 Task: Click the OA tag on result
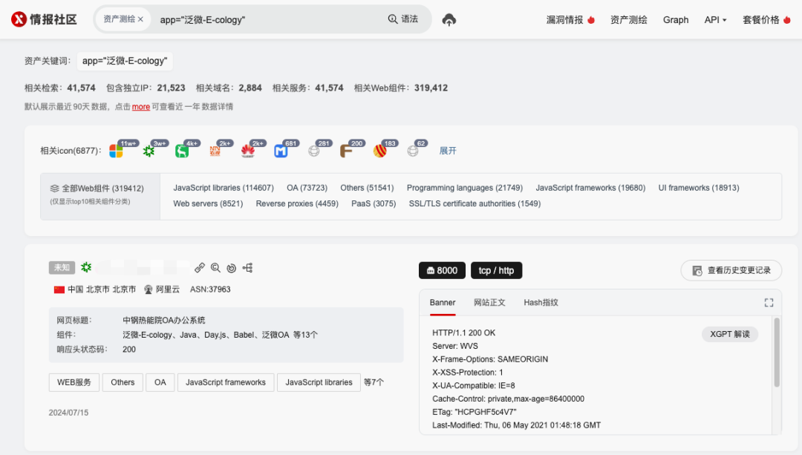tap(160, 382)
